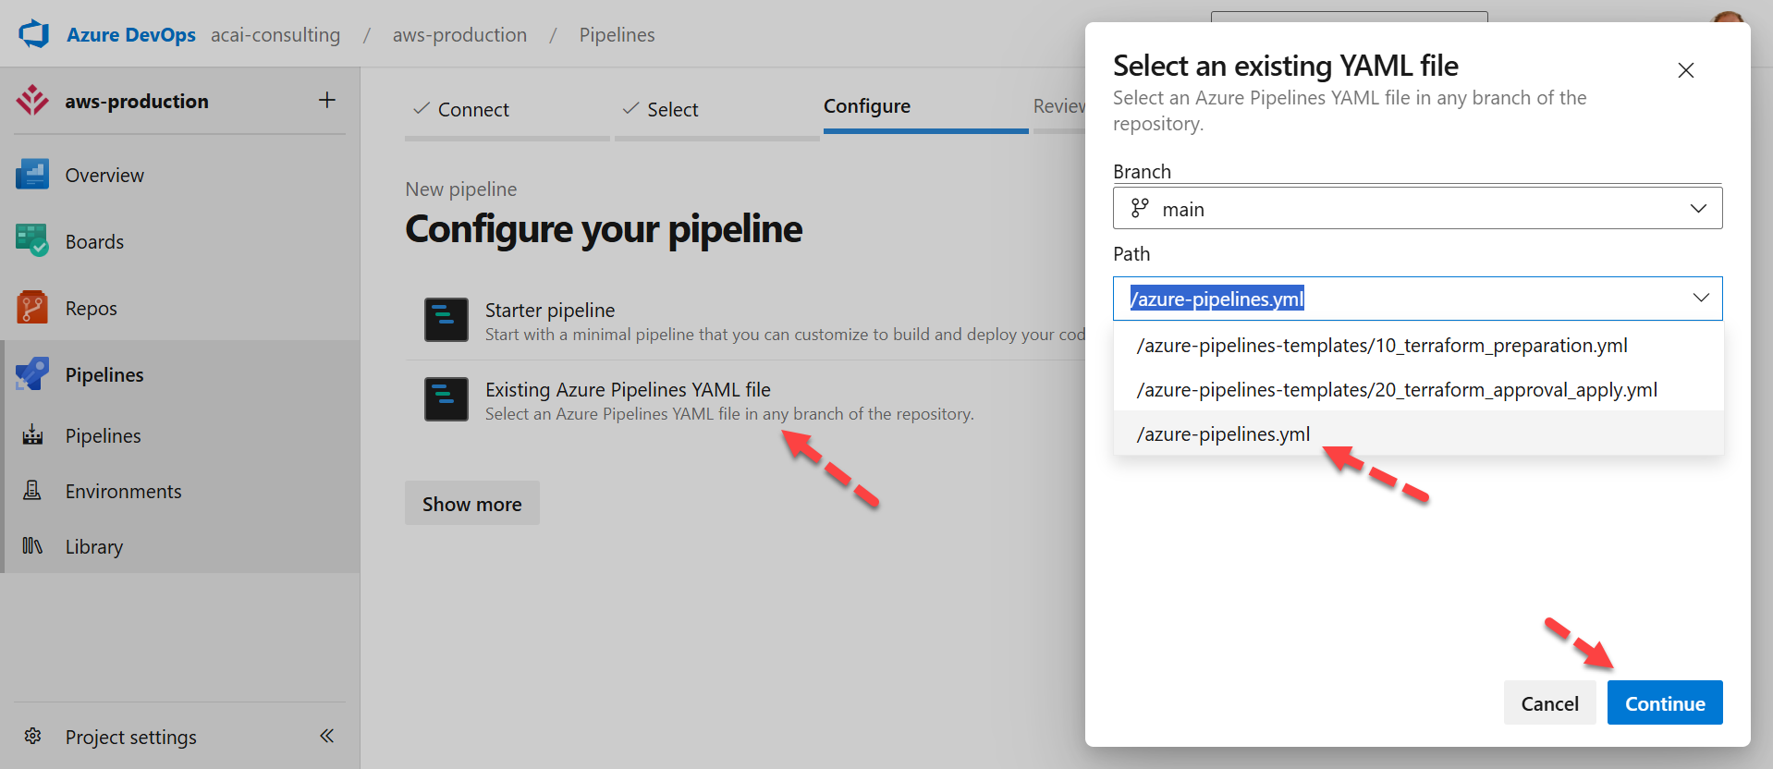Click the Continue button

(x=1665, y=703)
